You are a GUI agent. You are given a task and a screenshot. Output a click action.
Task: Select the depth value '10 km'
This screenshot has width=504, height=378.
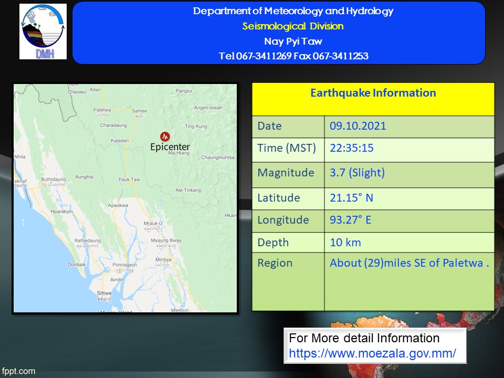pyautogui.click(x=345, y=243)
